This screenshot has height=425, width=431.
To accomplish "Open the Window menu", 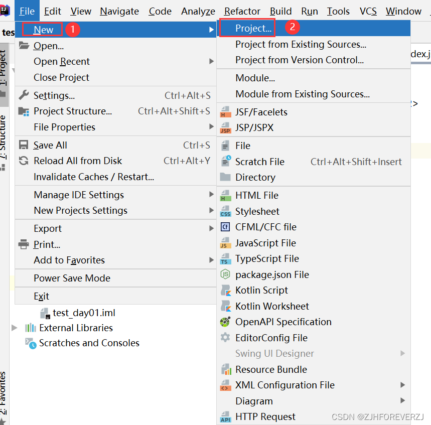I will click(x=403, y=11).
